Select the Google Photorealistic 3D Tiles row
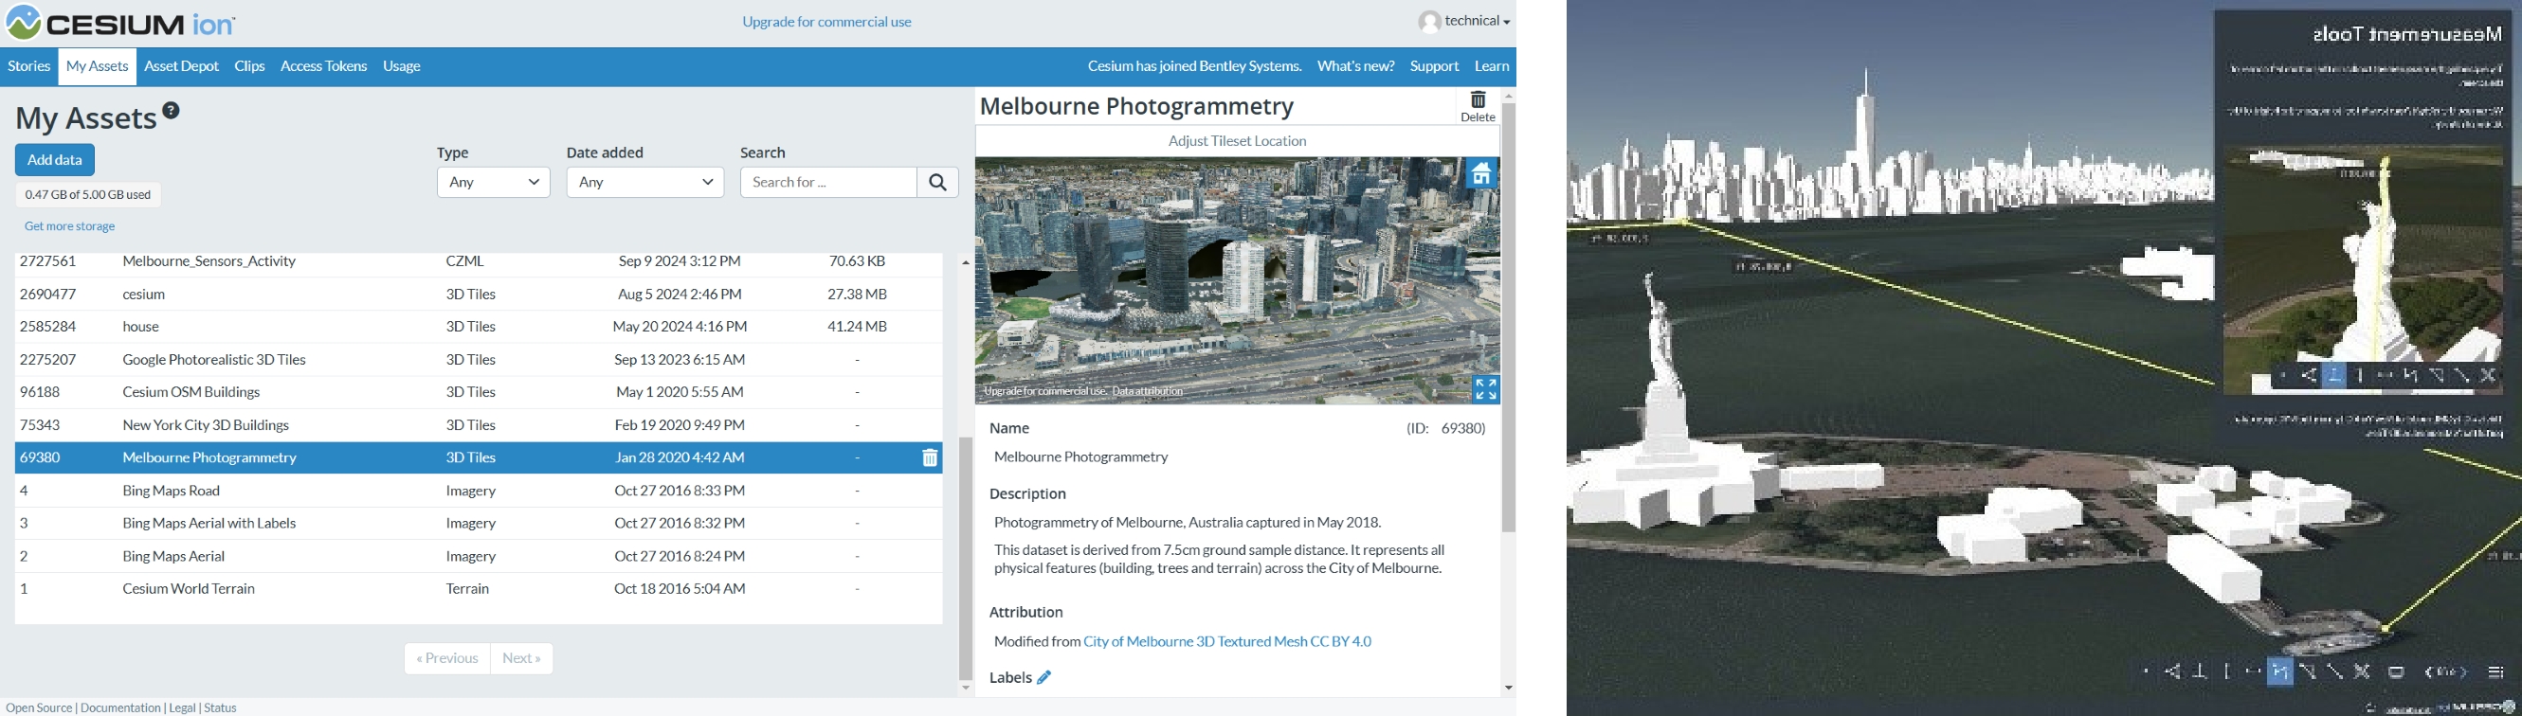The height and width of the screenshot is (716, 2522). pos(479,360)
